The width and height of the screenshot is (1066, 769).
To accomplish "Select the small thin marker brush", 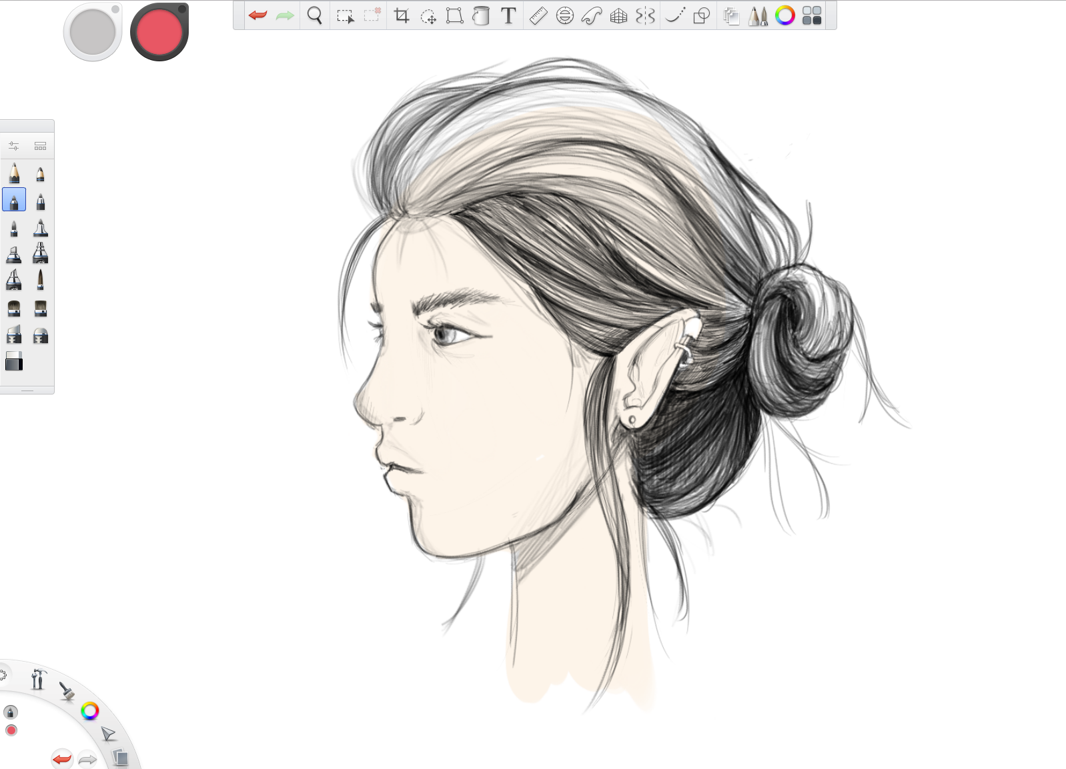I will [14, 229].
